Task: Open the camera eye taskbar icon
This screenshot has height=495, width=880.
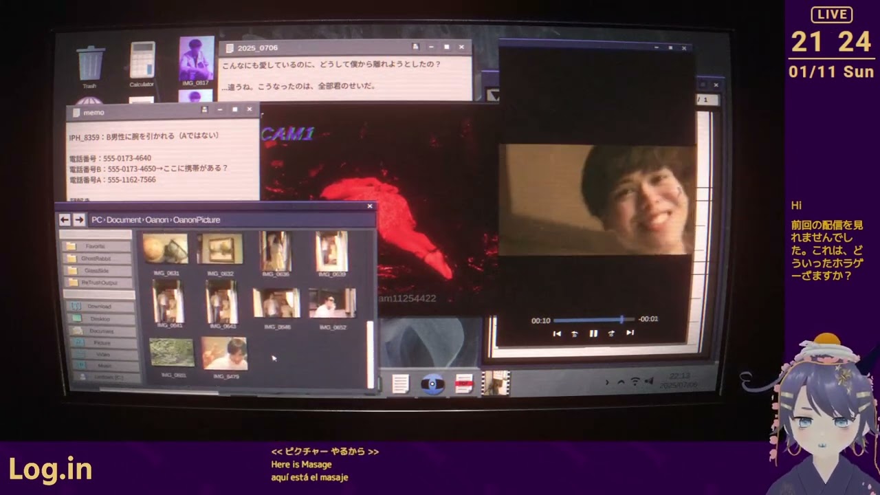Action: click(x=432, y=384)
